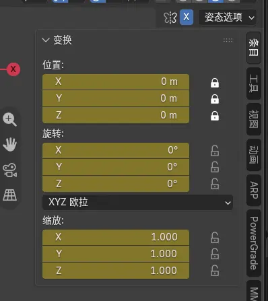This screenshot has width=268, height=301.
Task: Edit scale Z field 1.000
Action: 116,271
